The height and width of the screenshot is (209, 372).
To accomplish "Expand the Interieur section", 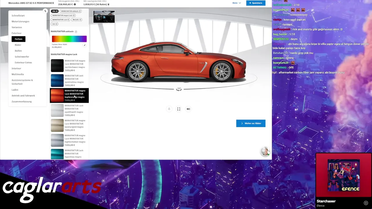I will 16,69.
